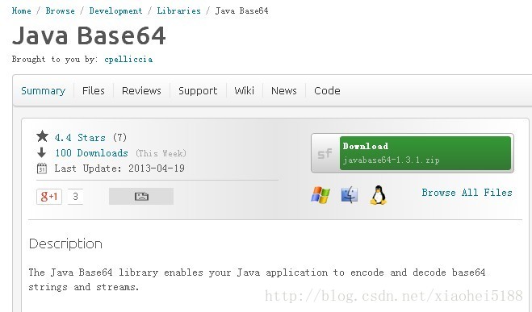This screenshot has height=312, width=532.
Task: Click the broken image placeholder button
Action: click(x=141, y=197)
